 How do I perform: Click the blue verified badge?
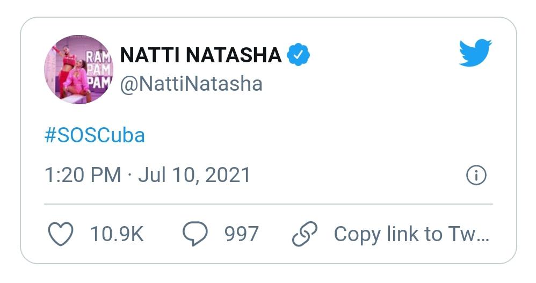tap(298, 55)
